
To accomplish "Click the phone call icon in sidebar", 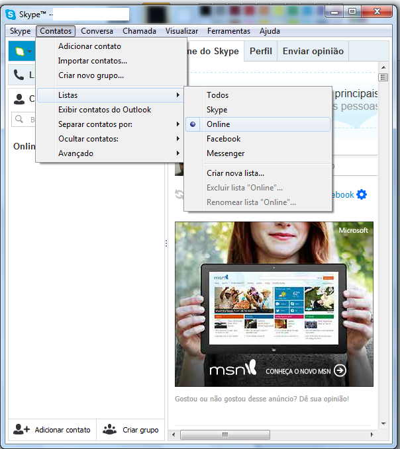I will [19, 75].
